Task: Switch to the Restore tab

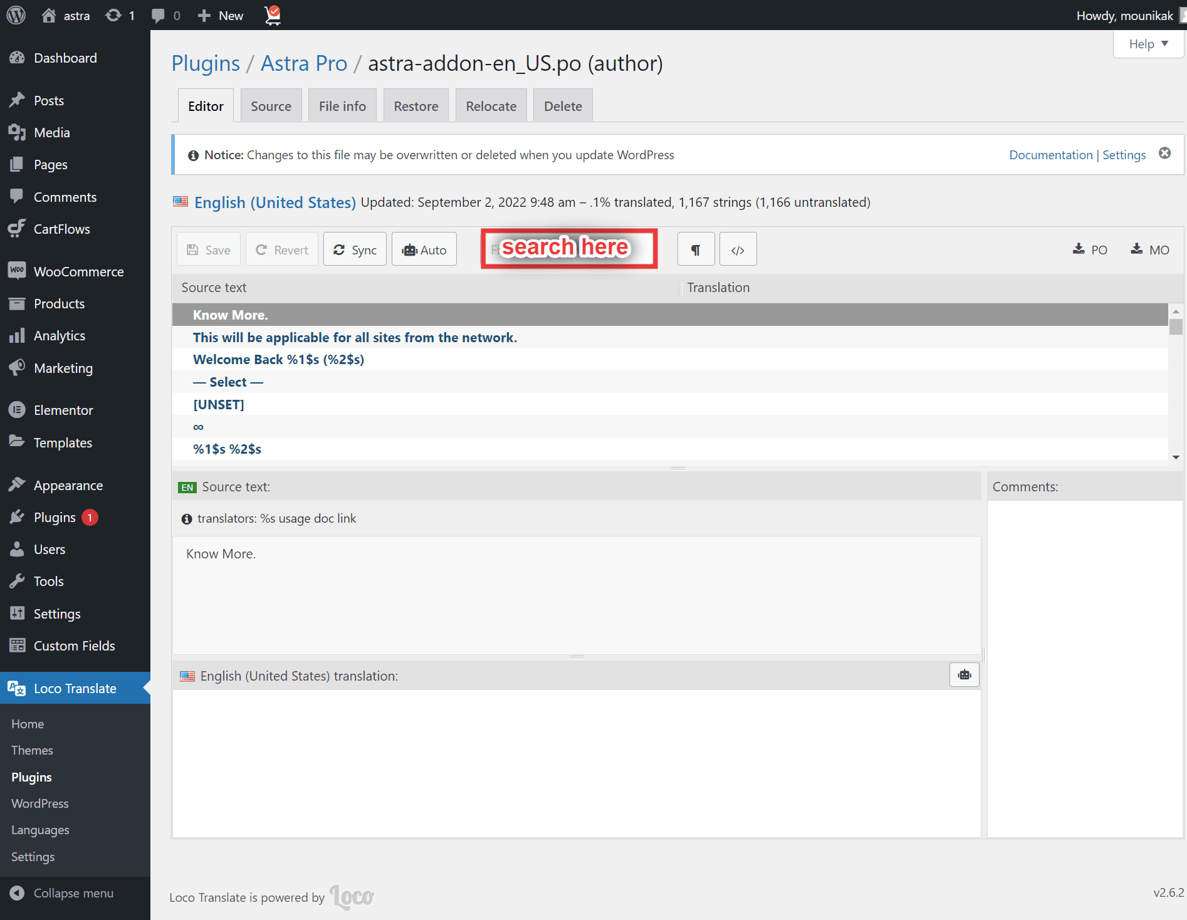Action: pos(416,106)
